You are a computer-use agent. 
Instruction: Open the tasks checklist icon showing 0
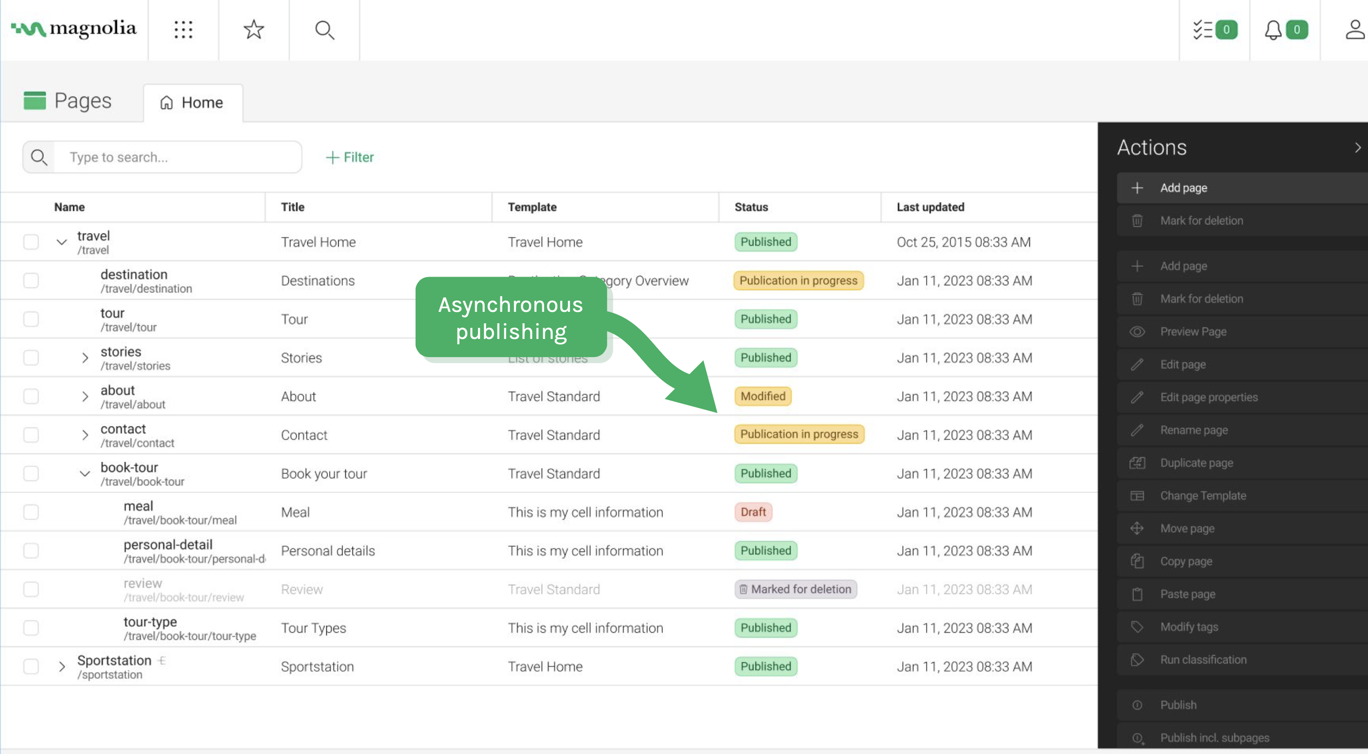click(1214, 30)
